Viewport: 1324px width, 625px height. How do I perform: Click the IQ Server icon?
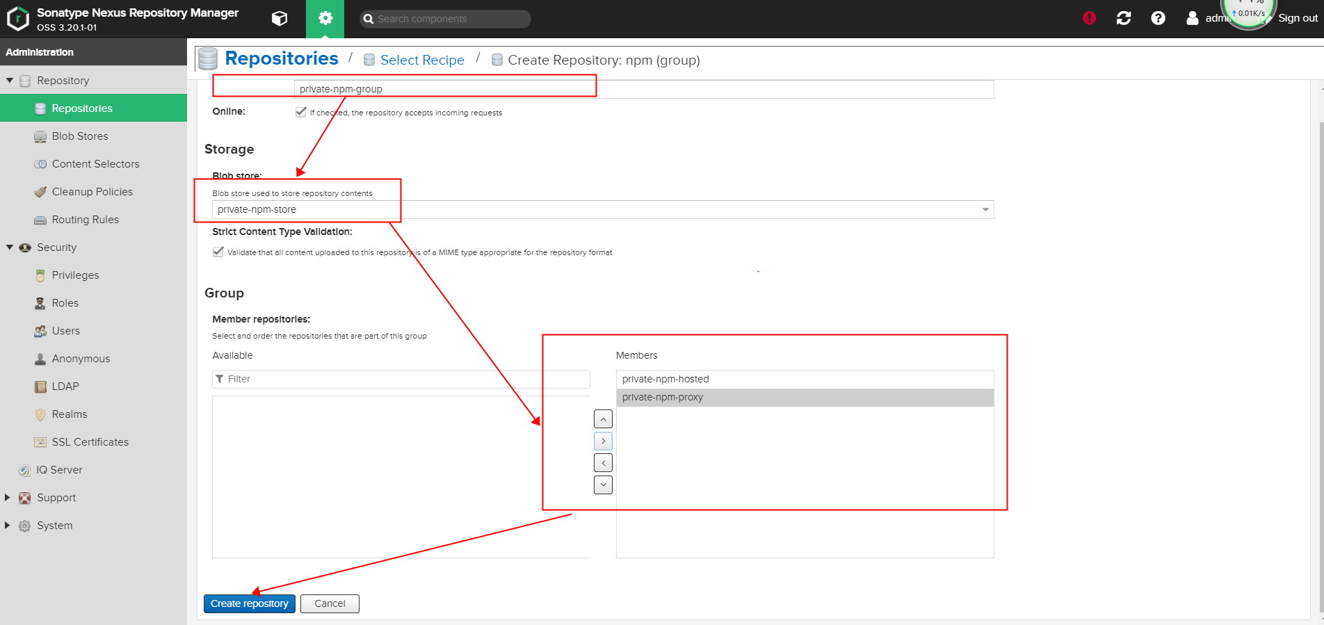point(24,470)
